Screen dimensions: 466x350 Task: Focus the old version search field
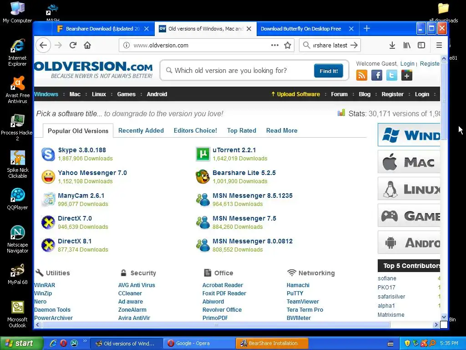[238, 71]
